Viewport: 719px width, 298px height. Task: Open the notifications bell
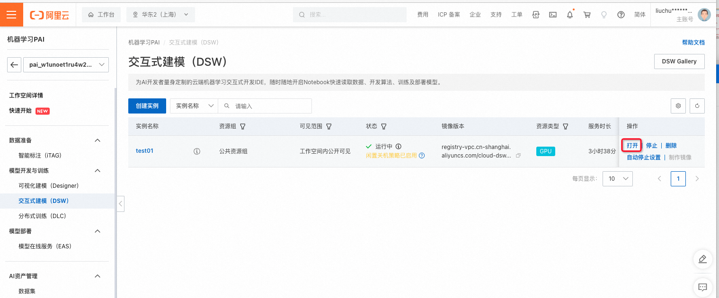(x=569, y=15)
